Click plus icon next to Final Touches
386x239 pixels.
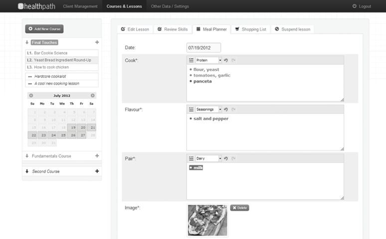click(97, 42)
